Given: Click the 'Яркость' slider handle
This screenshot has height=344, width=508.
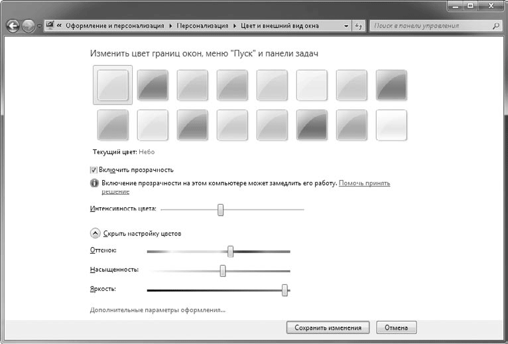Looking at the screenshot, I should click(x=285, y=290).
